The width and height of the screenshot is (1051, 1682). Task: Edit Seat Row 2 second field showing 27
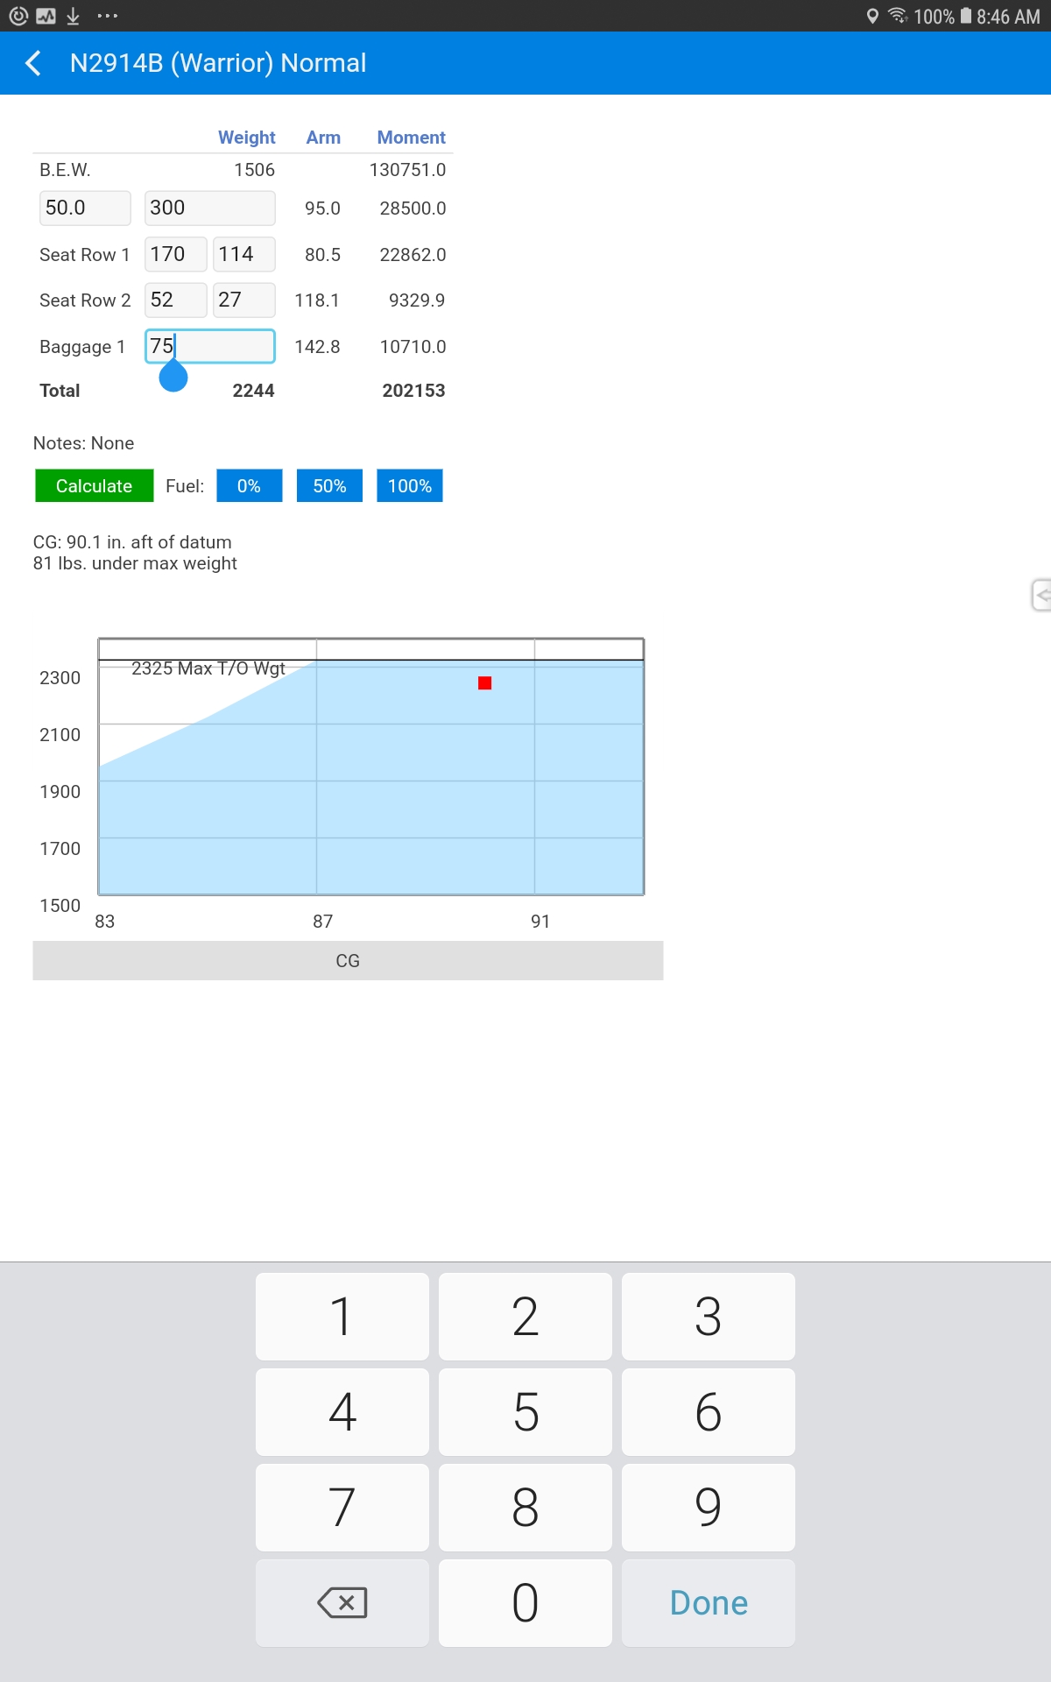tap(244, 300)
